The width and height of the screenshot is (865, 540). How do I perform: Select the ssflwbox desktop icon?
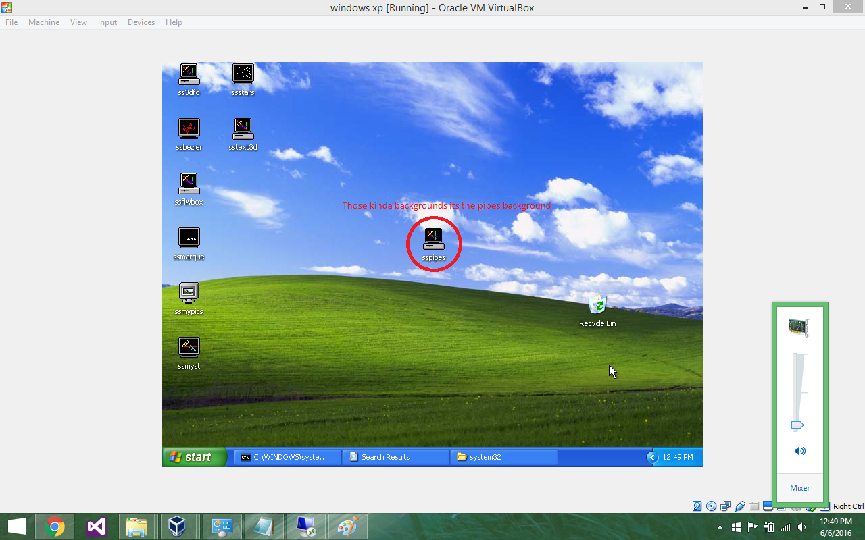[189, 188]
